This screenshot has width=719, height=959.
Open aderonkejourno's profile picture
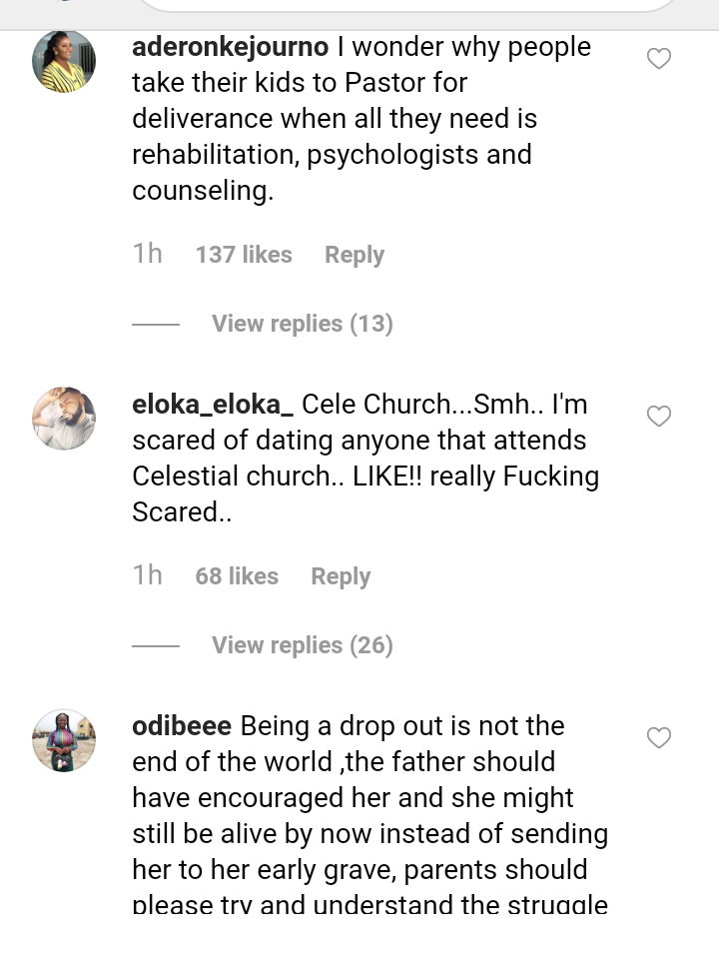pos(64,62)
